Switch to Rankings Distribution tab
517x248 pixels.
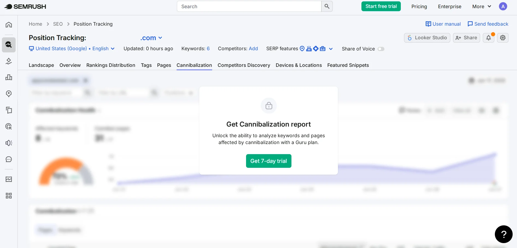point(111,65)
